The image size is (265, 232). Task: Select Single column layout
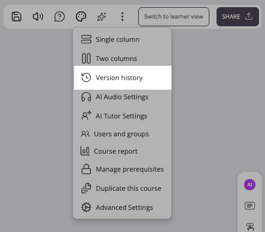point(123,39)
